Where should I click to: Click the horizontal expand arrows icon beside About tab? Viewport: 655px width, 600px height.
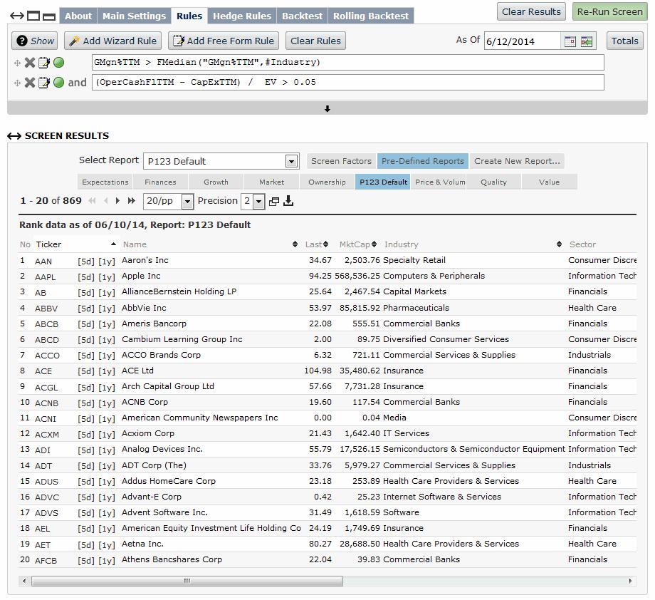[x=17, y=16]
